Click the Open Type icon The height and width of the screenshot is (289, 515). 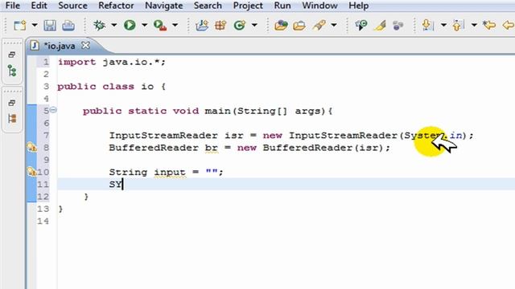281,25
